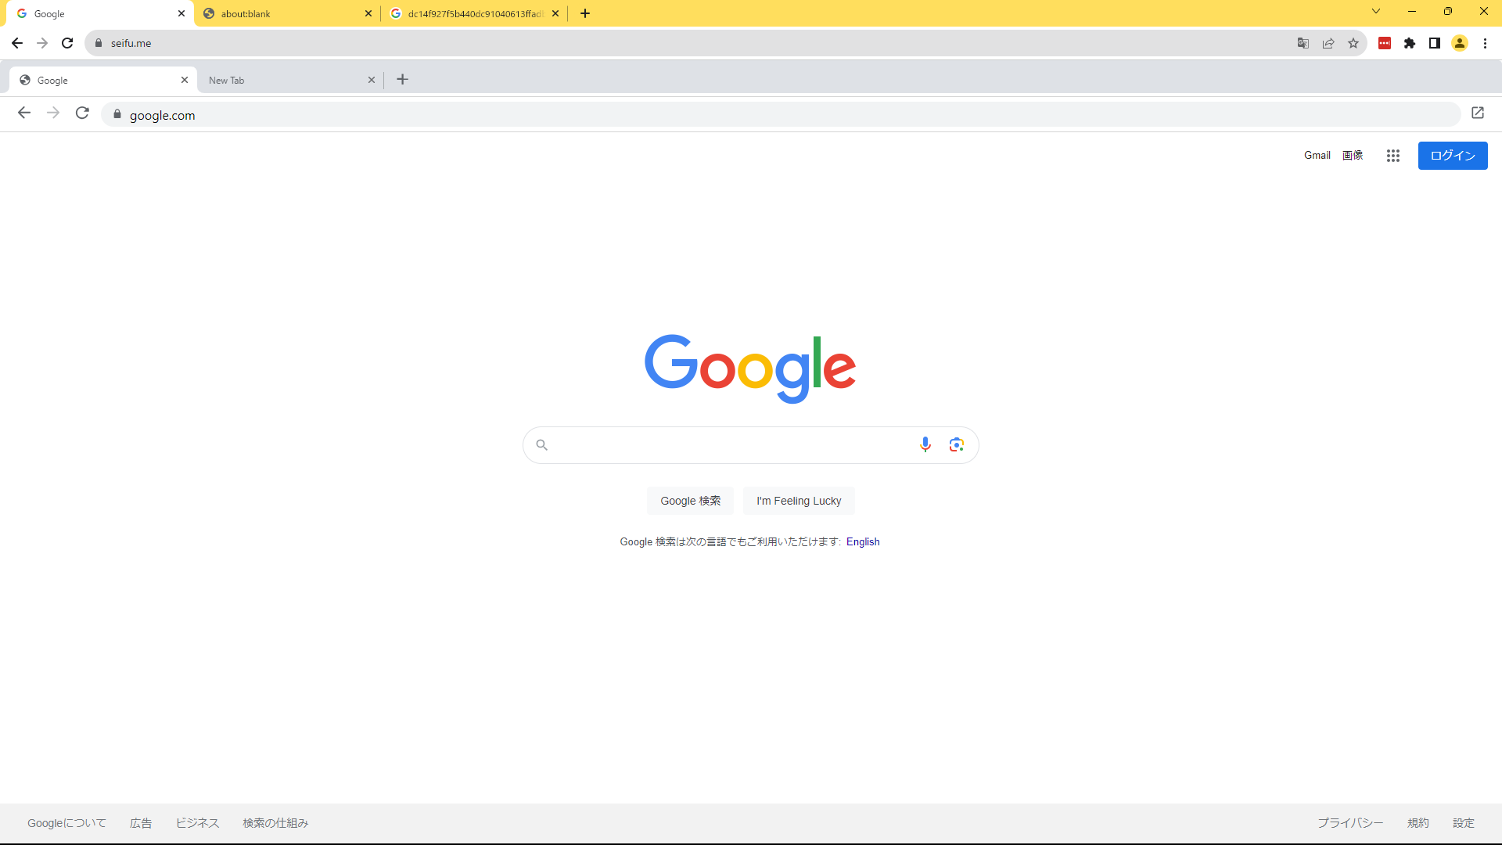Open Google Lens image search icon
1502x845 pixels.
click(956, 444)
